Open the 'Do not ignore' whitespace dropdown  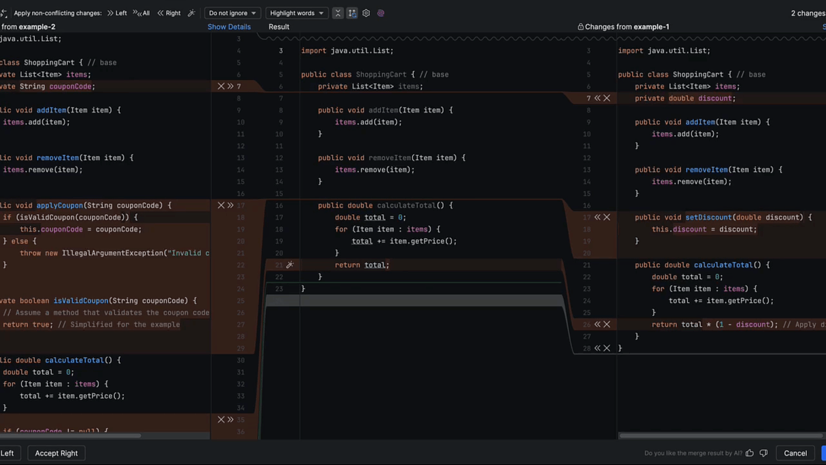click(232, 13)
